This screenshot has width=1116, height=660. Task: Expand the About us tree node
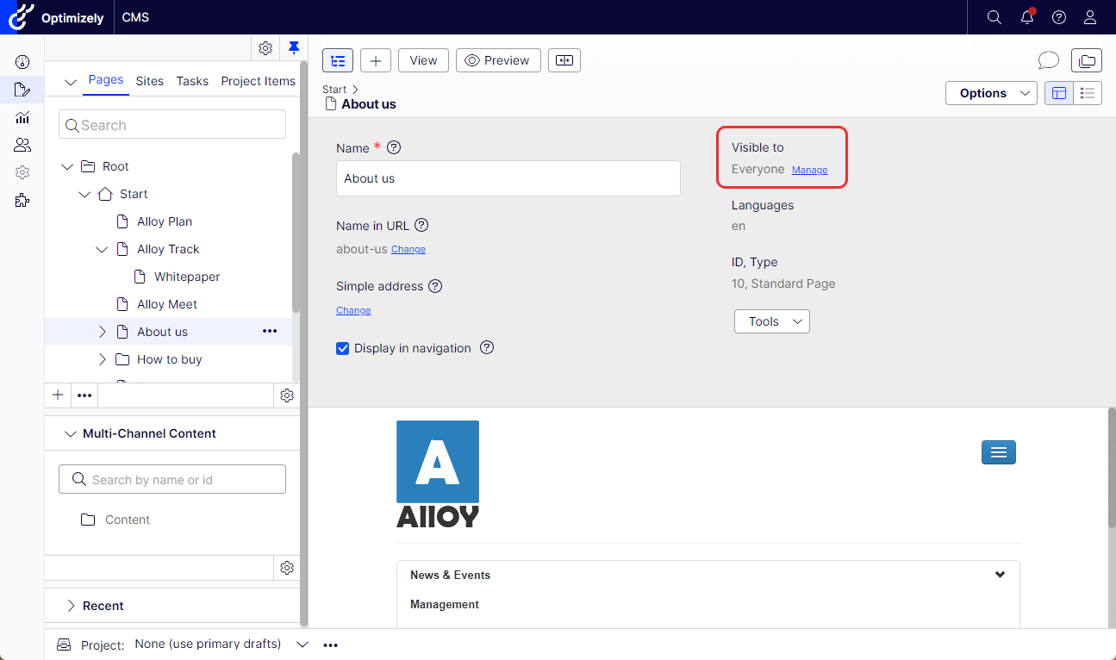point(103,332)
